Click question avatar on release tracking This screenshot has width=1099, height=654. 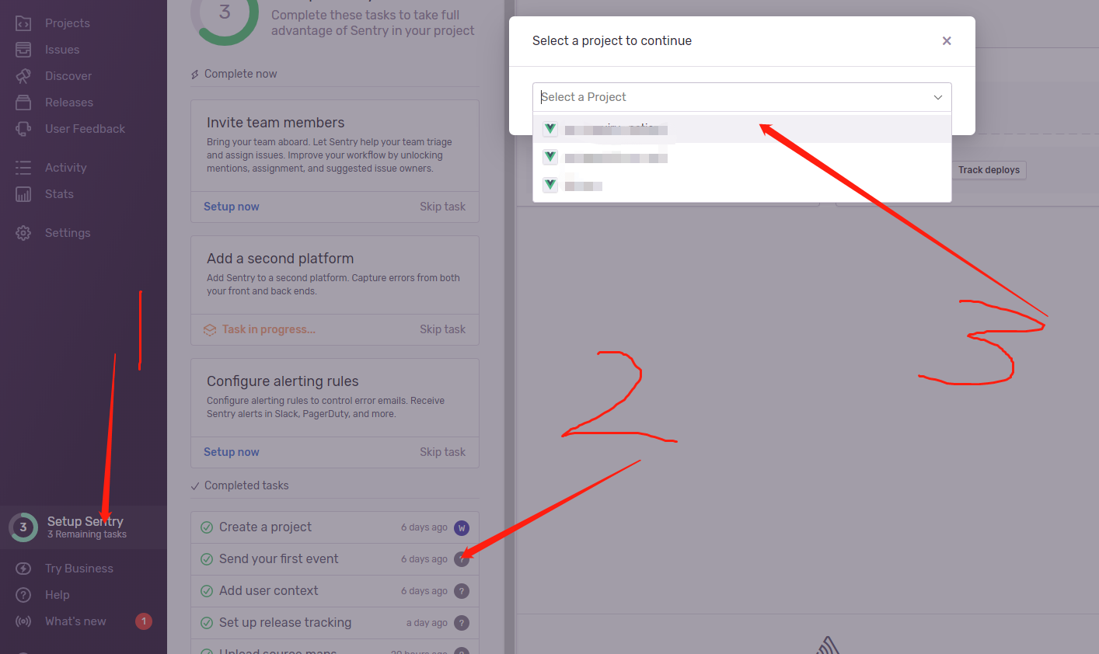pos(462,623)
